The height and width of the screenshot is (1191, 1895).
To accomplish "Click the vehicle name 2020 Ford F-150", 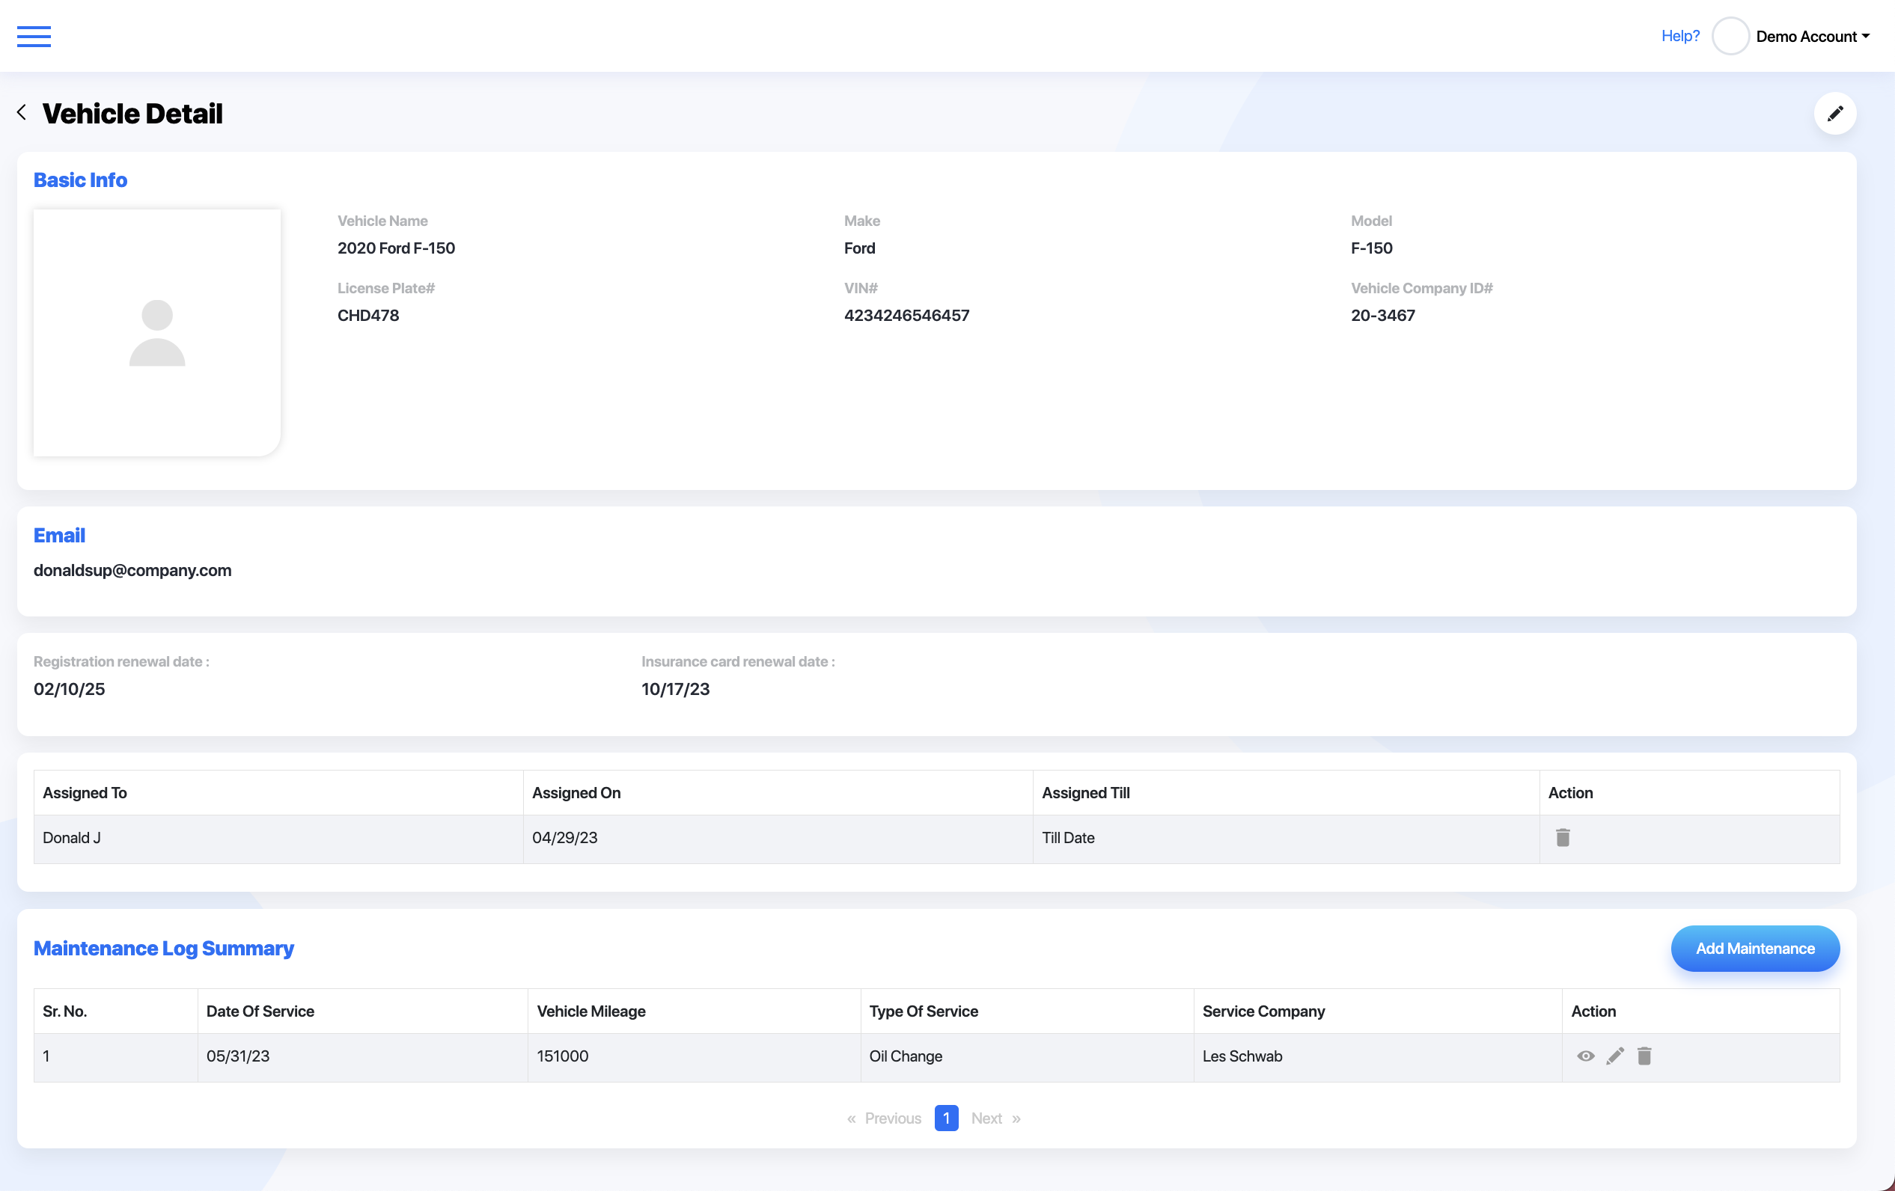I will 396,248.
